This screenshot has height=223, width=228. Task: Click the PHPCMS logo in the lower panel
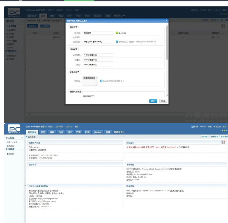[x=14, y=129]
